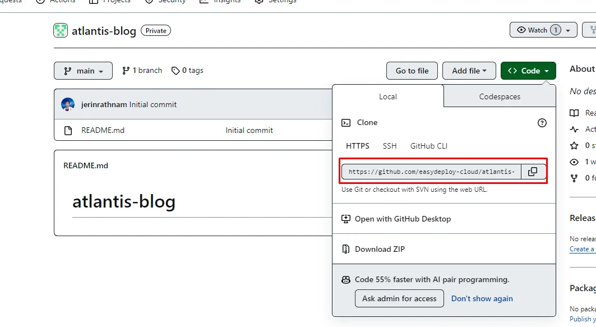Select the GitHub CLI clone option
Viewport: 596px width, 327px height.
[429, 146]
